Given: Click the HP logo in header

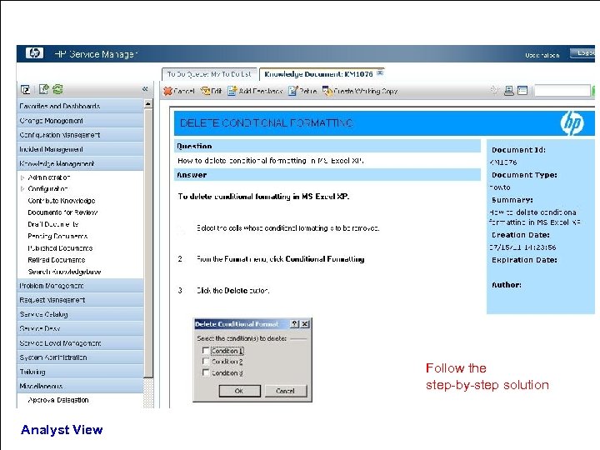Looking at the screenshot, I should pos(34,52).
